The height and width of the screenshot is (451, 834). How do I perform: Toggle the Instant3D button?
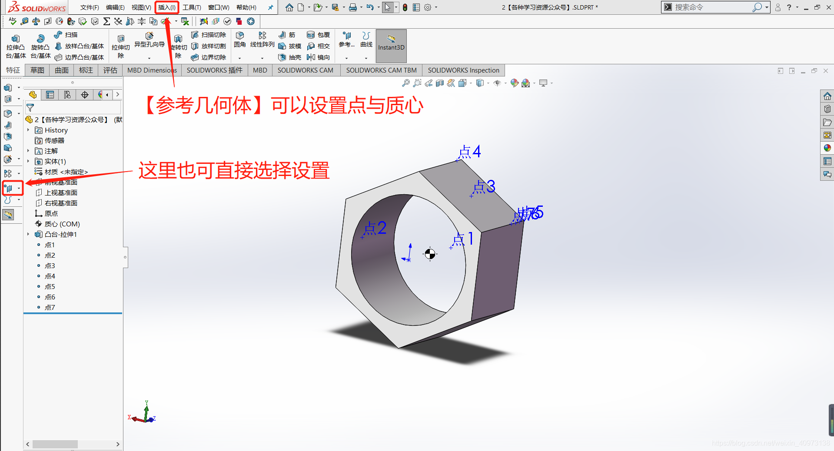click(391, 46)
